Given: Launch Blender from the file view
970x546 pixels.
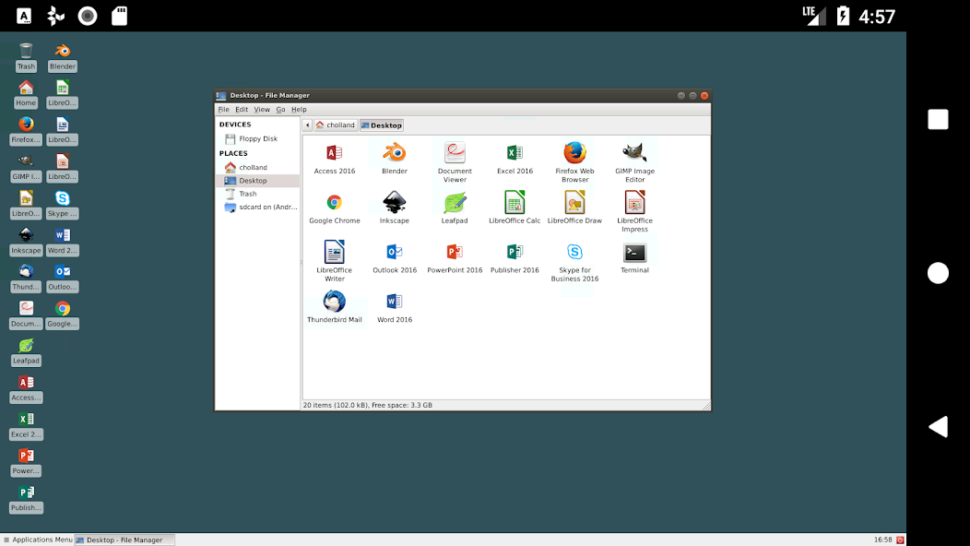Looking at the screenshot, I should [x=395, y=155].
